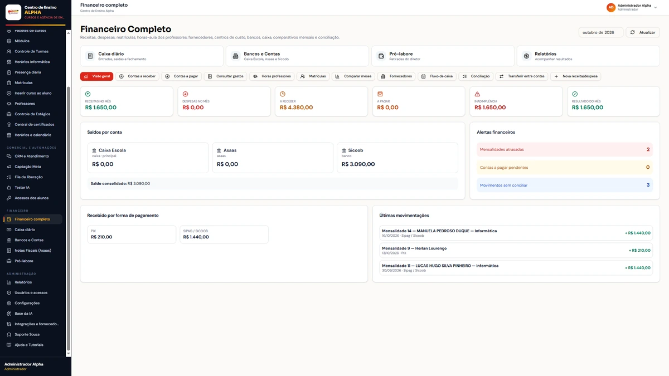Click the receipt icon on the Caixa diário card

coord(90,56)
